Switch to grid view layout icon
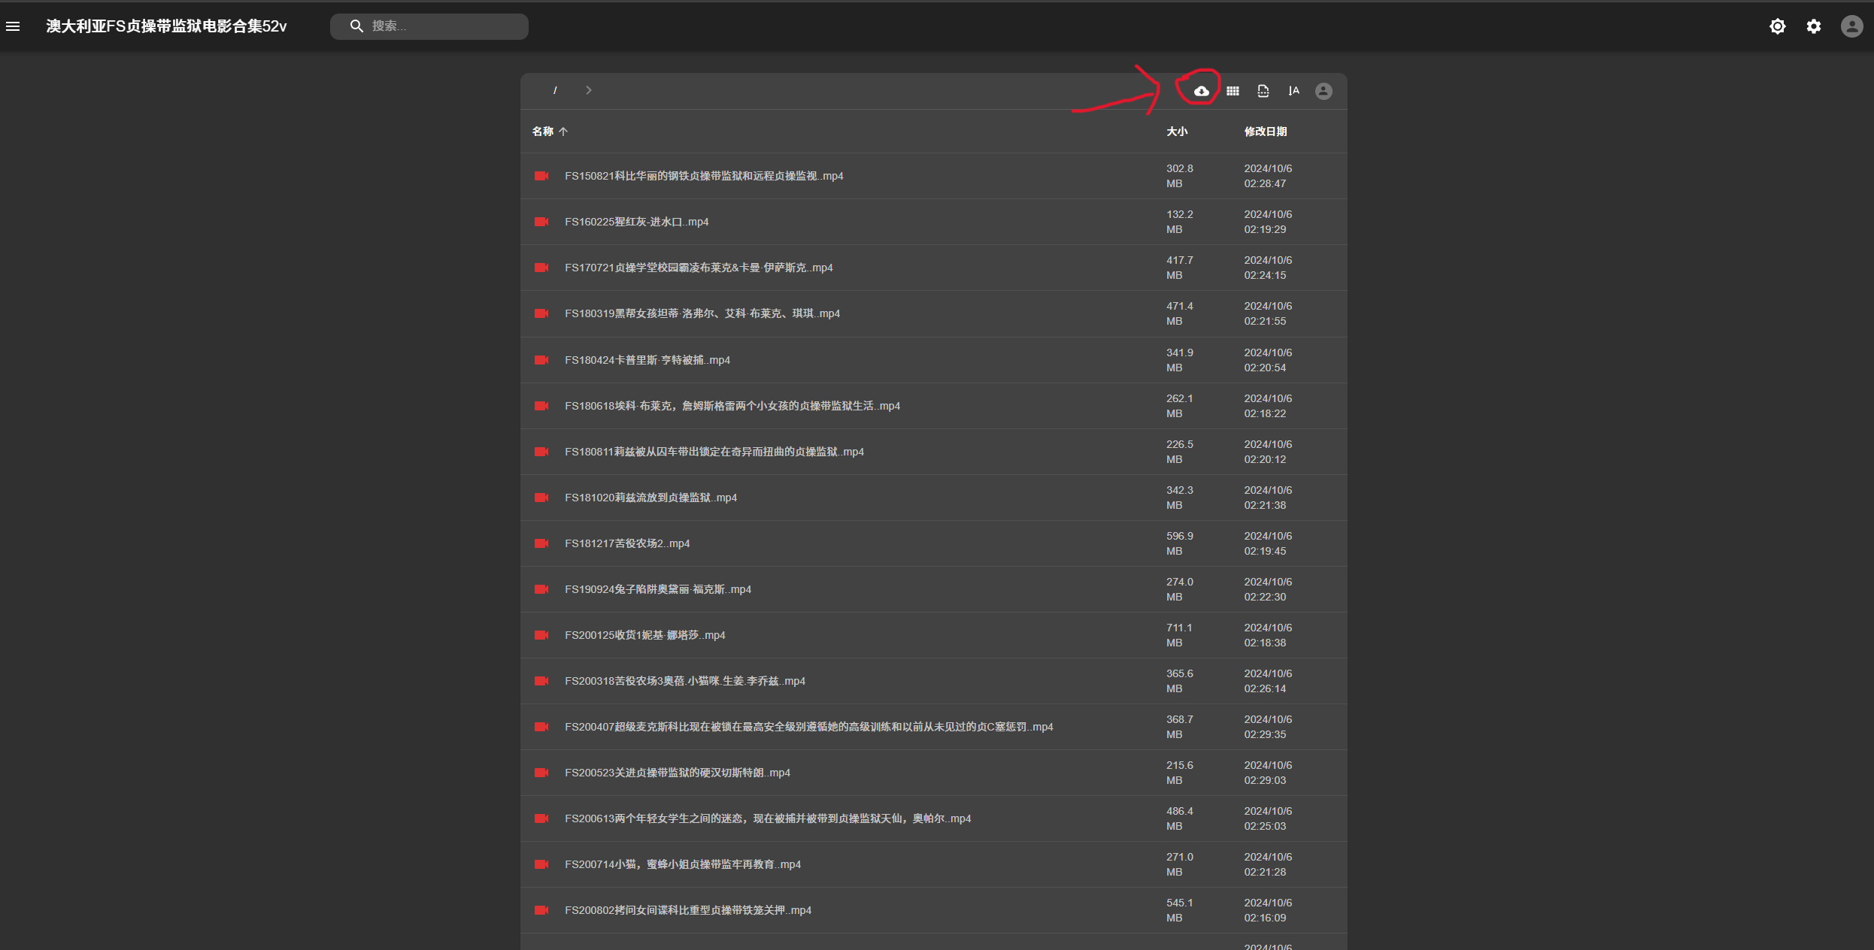The height and width of the screenshot is (950, 1874). [1233, 91]
